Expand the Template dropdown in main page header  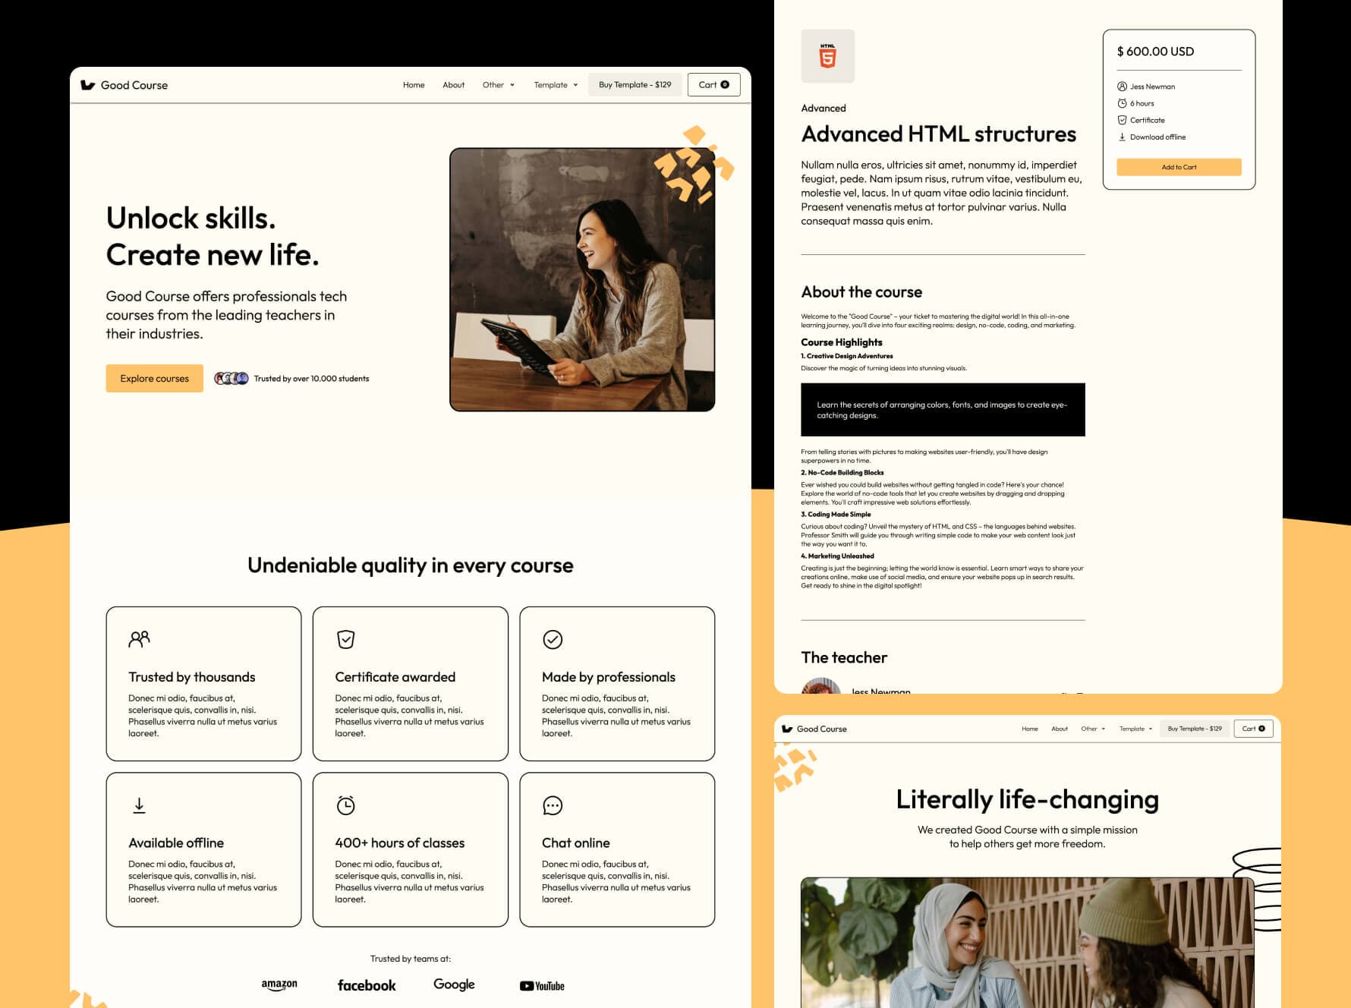click(556, 85)
